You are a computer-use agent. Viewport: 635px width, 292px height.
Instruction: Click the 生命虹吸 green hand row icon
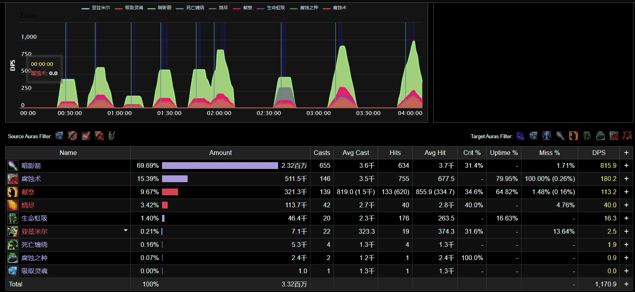13,218
